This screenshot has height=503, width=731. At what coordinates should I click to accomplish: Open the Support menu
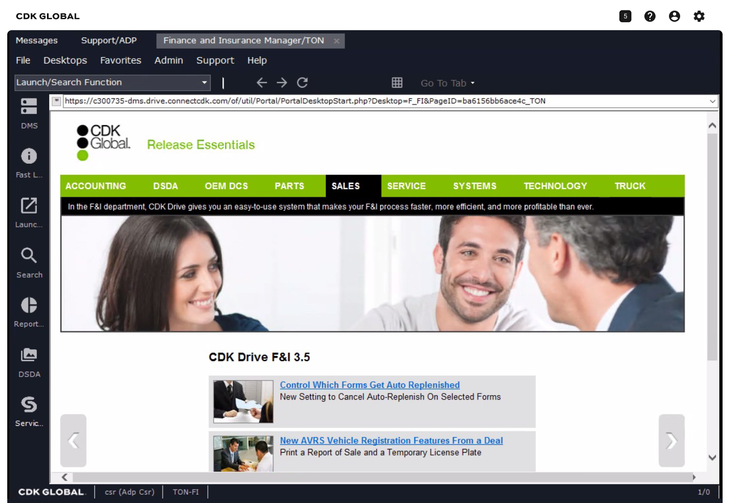(x=215, y=60)
